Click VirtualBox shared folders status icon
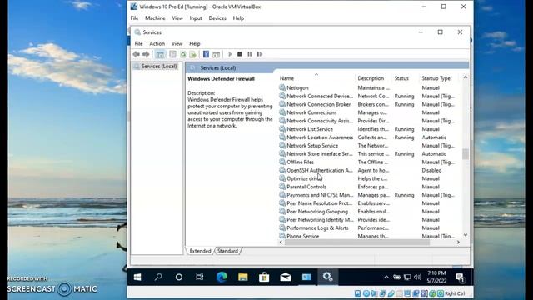The height and width of the screenshot is (300, 533). (400, 293)
